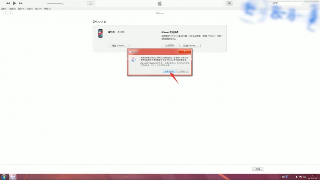Click the fast-forward next track button
Viewport: 320px width, 180px height.
tap(21, 3)
